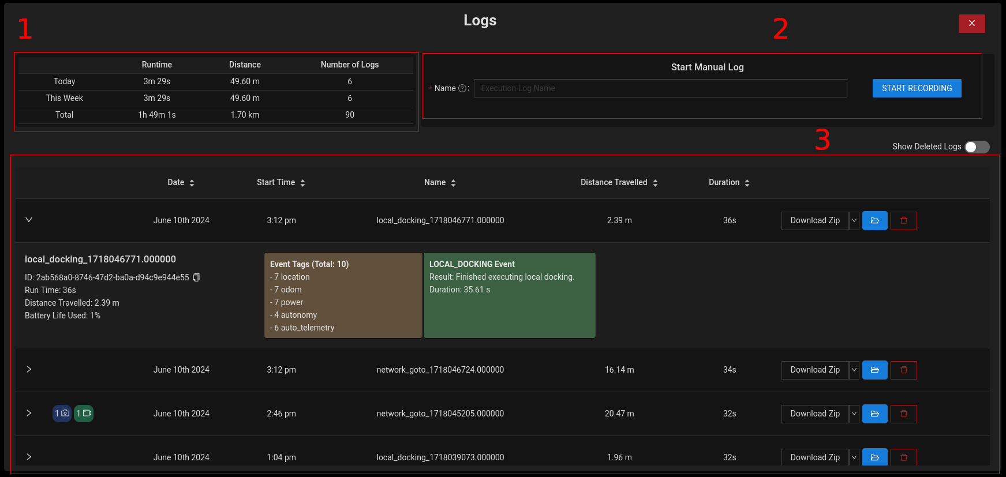Expand the network_goto_1718046724 log row
The width and height of the screenshot is (1006, 477).
29,369
